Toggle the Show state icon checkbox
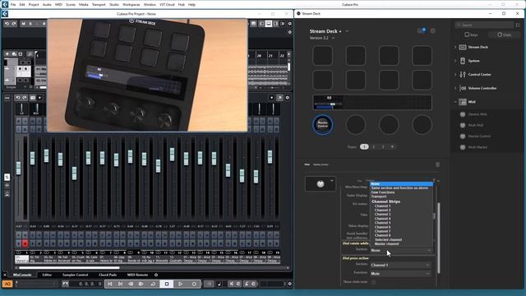Viewport: 526px width, 296px height. (x=373, y=282)
